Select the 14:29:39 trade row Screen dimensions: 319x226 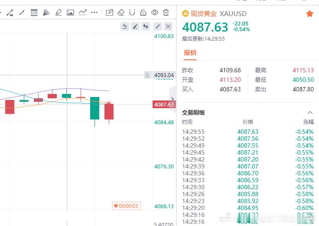pos(248,166)
